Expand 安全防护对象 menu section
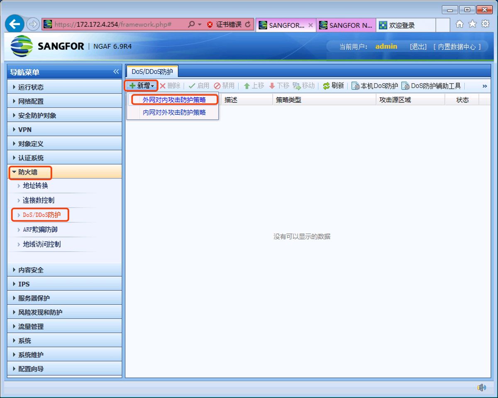This screenshot has width=498, height=398. (65, 115)
